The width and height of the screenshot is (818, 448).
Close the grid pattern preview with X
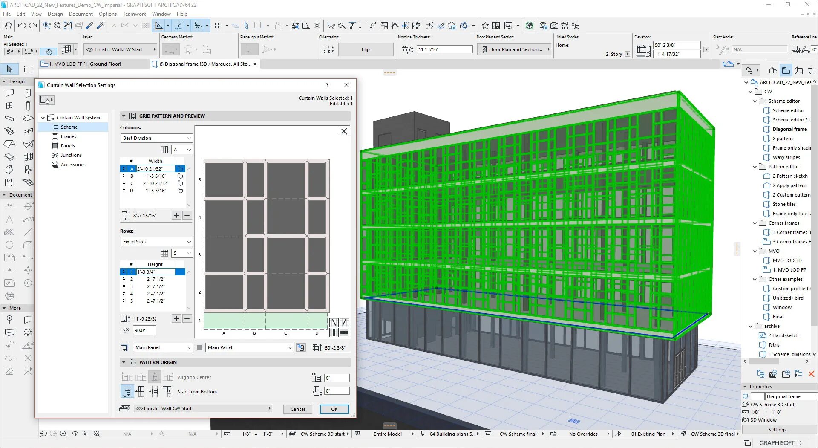(344, 131)
